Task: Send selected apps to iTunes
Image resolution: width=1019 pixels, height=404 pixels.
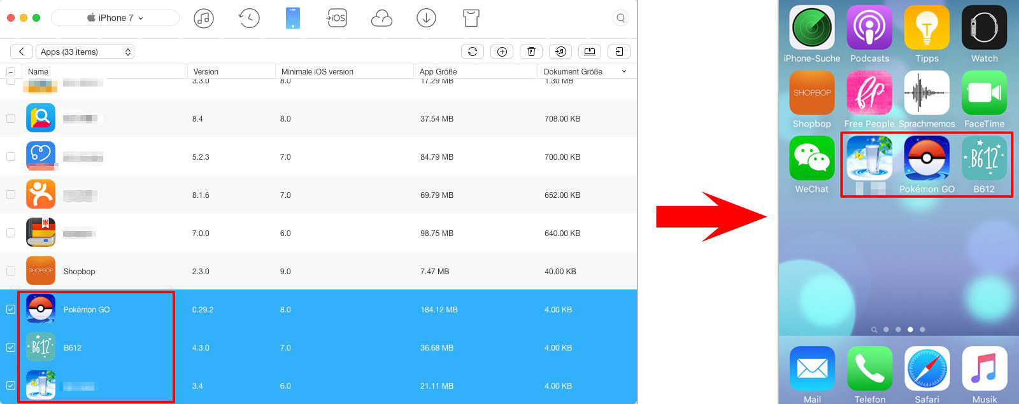Action: coord(560,52)
